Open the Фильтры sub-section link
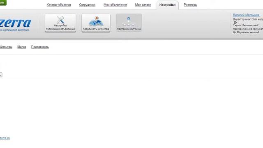This screenshot has width=263, height=148. [x=6, y=47]
